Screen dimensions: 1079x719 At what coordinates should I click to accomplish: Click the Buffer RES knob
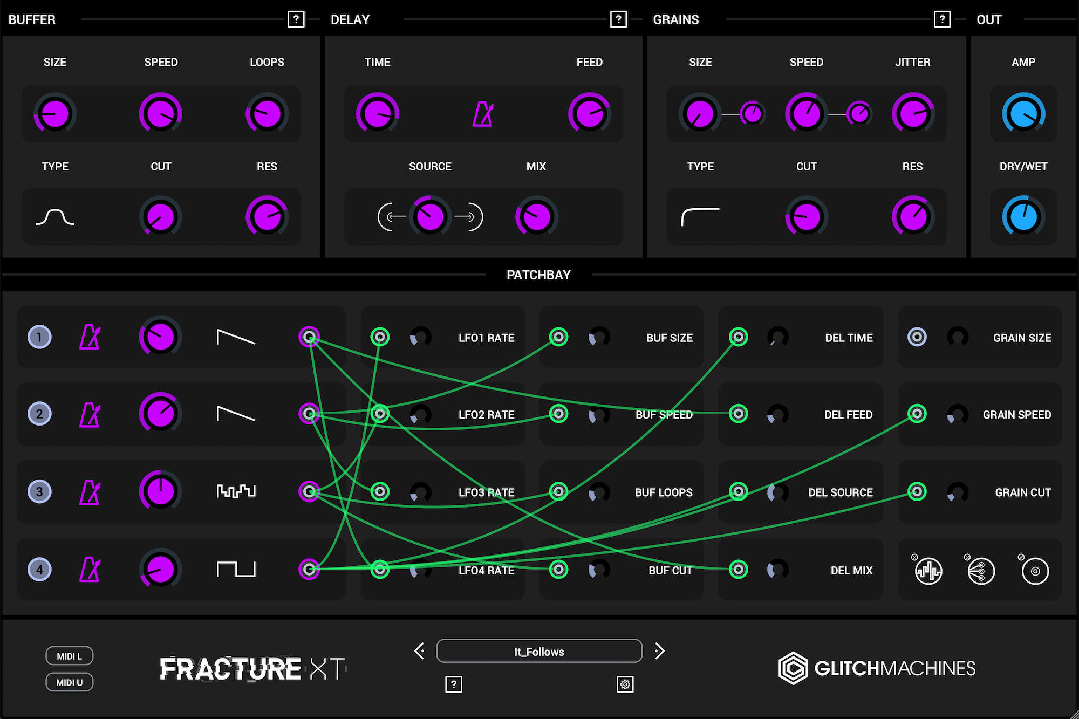(267, 217)
